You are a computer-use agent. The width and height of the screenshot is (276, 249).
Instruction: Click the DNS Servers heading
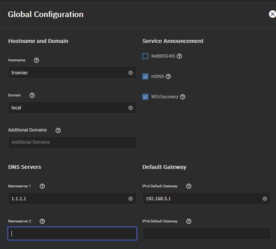(x=25, y=167)
